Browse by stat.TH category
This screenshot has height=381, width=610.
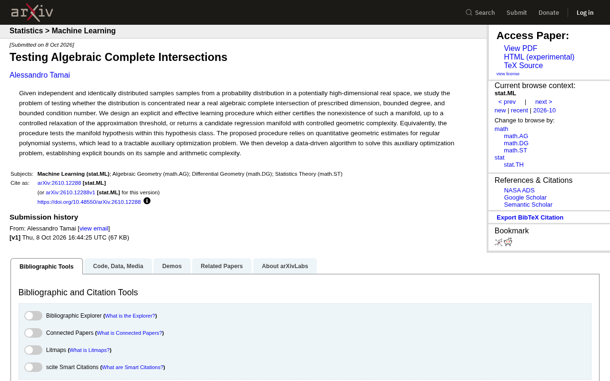coord(514,165)
